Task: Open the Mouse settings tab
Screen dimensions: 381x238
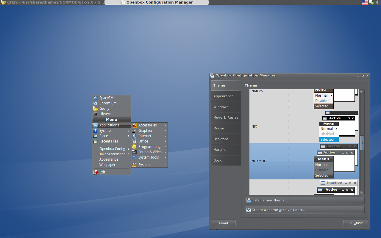Action: click(226, 128)
